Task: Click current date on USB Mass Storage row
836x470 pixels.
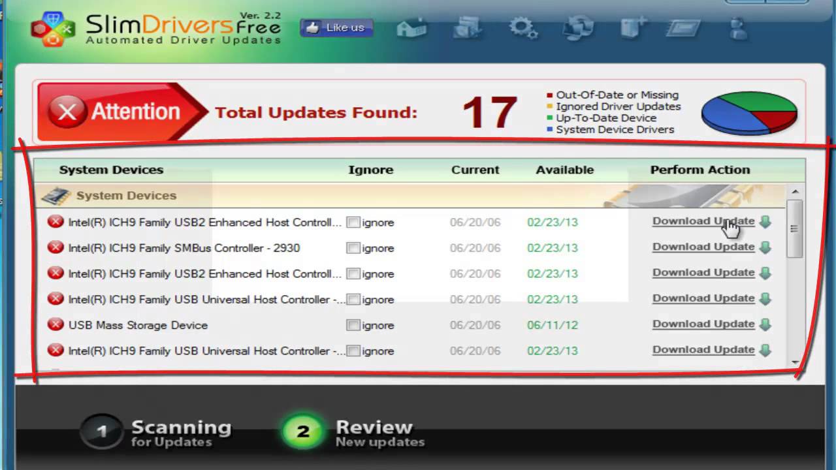Action: [x=475, y=325]
